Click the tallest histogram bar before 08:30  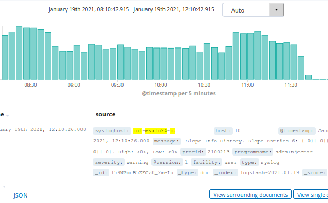[19, 53]
